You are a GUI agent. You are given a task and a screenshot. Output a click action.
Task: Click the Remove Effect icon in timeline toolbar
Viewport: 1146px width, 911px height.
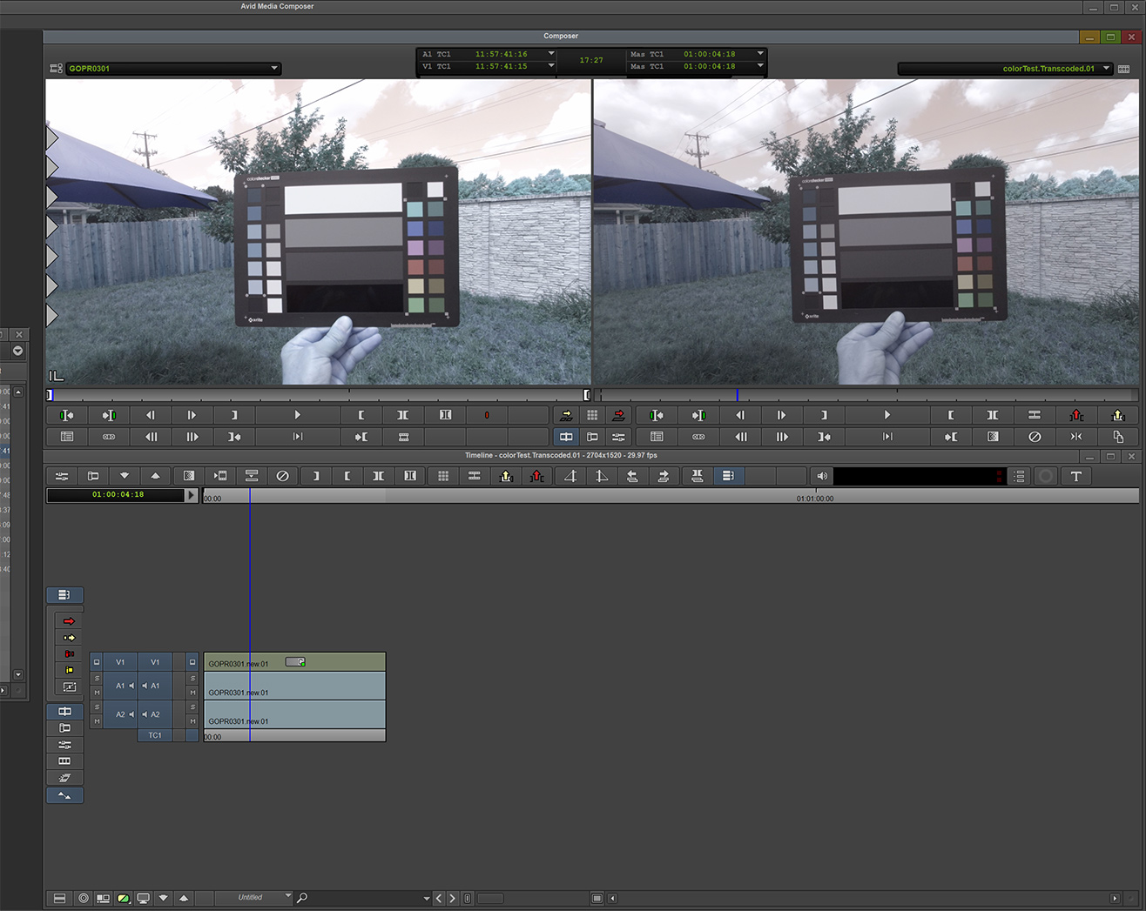coord(282,476)
